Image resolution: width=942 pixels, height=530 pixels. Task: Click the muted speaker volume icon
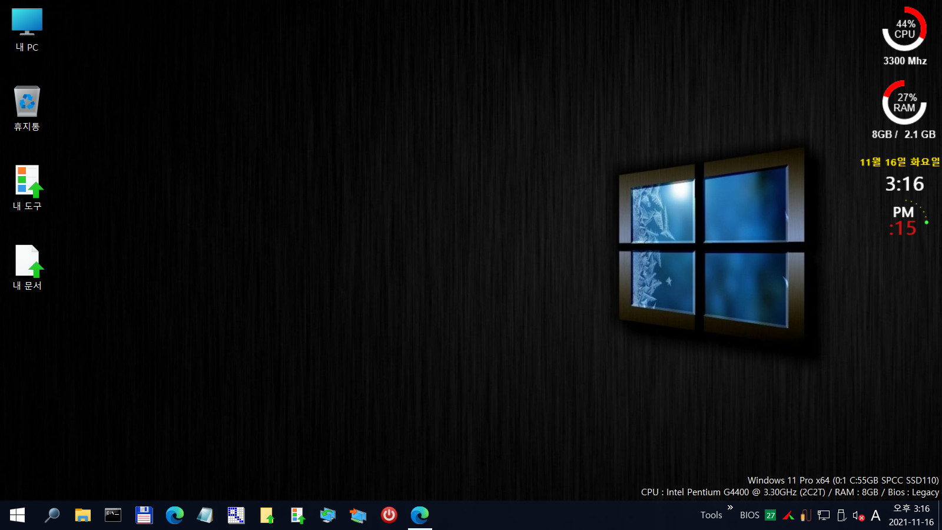pyautogui.click(x=858, y=516)
